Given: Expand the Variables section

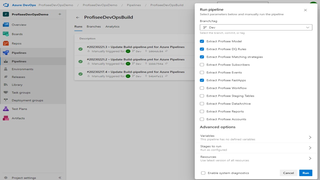Looking at the screenshot, I should tap(256, 137).
